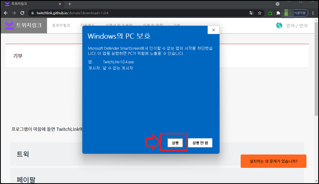The height and width of the screenshot is (184, 319).
Task: Click the 알 수 없는 게시자 publisher text
Action: tap(118, 68)
